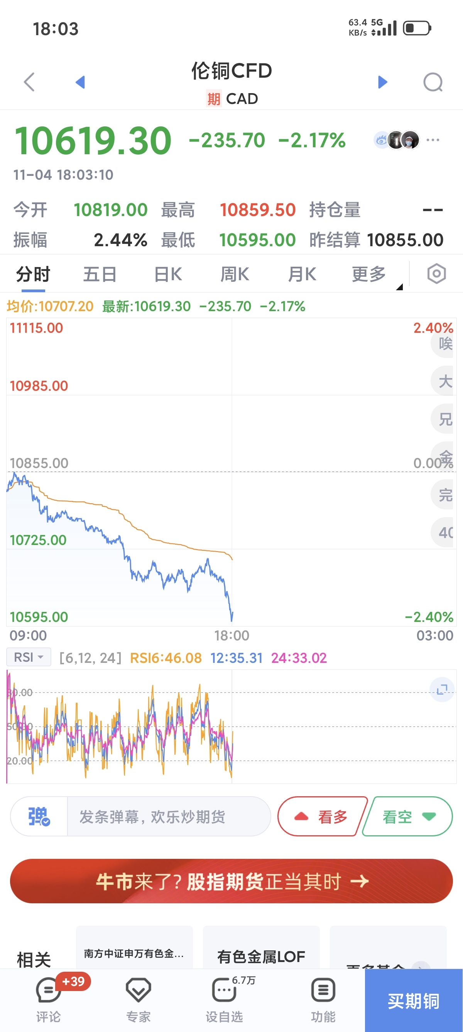
Task: Open the 牛市来了 stock index futures banner
Action: coord(231,881)
